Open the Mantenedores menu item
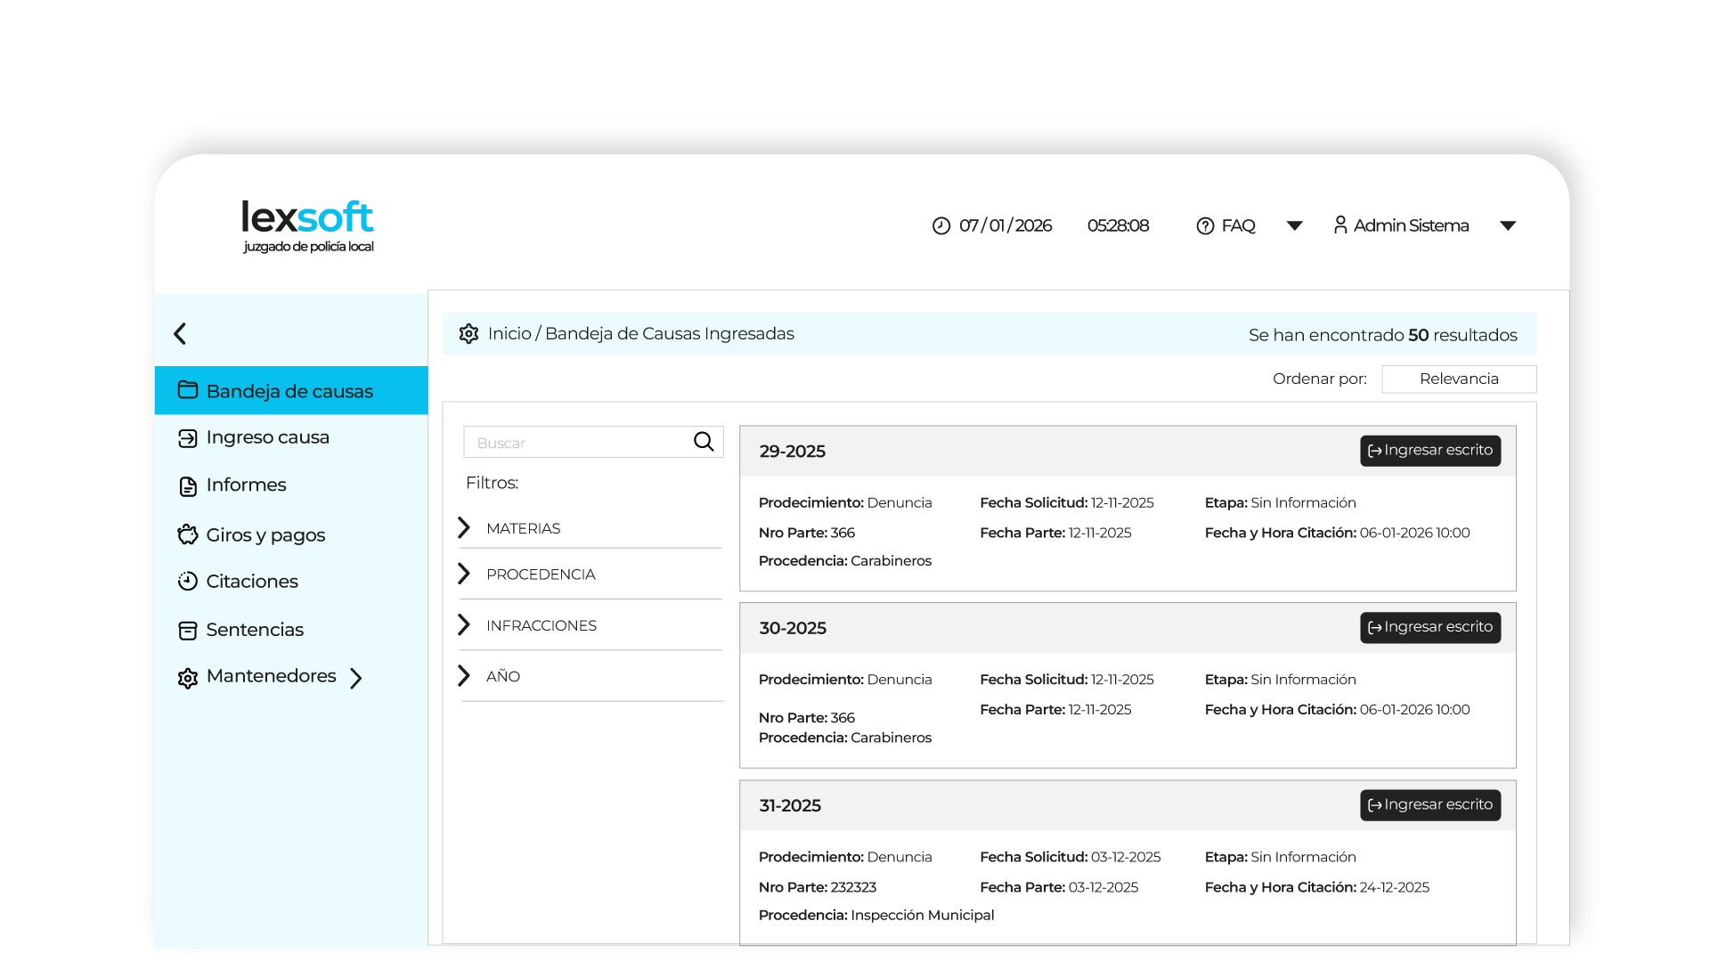 point(271,677)
